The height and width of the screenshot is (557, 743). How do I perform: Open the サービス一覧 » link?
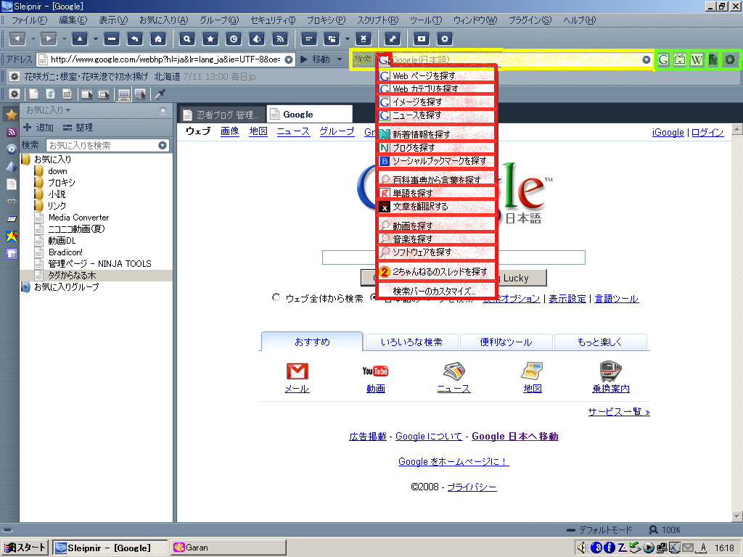(x=619, y=412)
